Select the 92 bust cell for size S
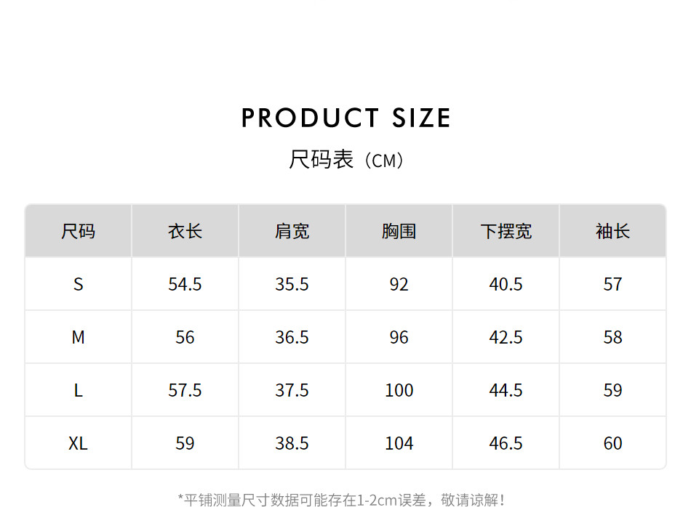The height and width of the screenshot is (507, 691). [x=399, y=284]
